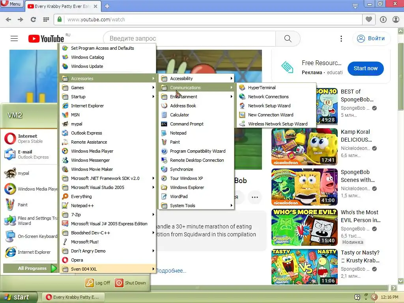The height and width of the screenshot is (303, 404).
Task: Open Calculator from Accessories
Action: (x=196, y=115)
